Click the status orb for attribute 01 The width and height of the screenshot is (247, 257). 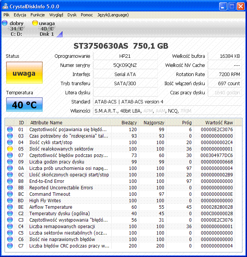(10, 130)
